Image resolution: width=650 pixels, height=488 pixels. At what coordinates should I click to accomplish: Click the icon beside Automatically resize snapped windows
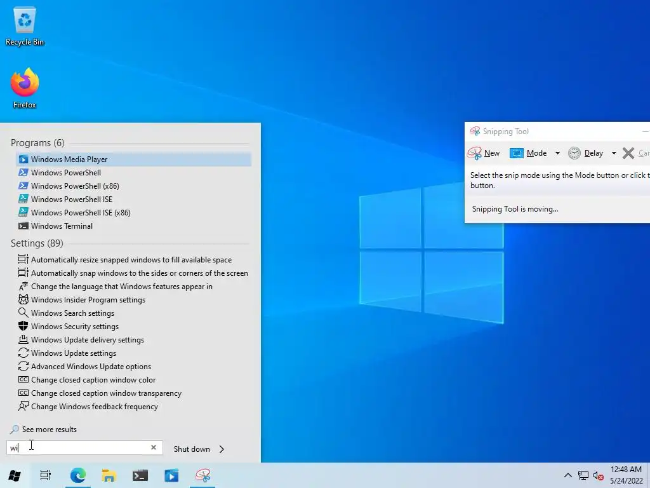click(23, 259)
